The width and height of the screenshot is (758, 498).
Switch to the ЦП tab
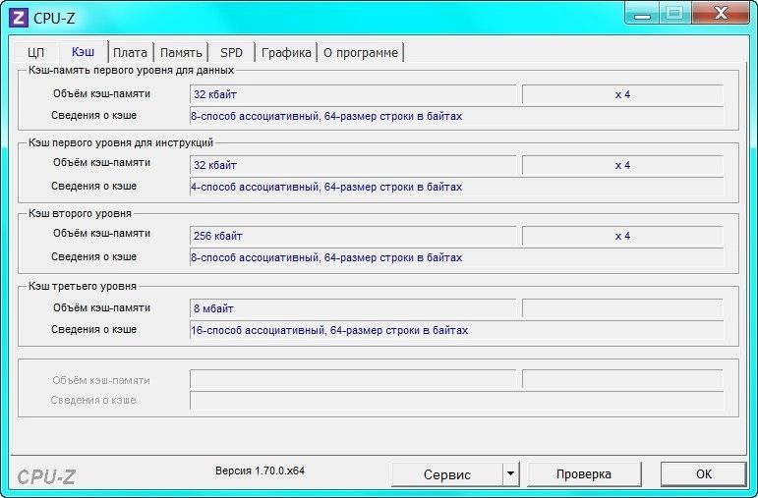tap(36, 53)
